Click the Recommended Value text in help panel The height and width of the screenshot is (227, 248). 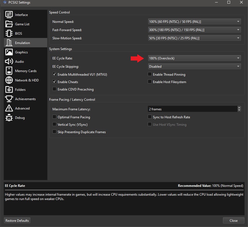coord(211,186)
